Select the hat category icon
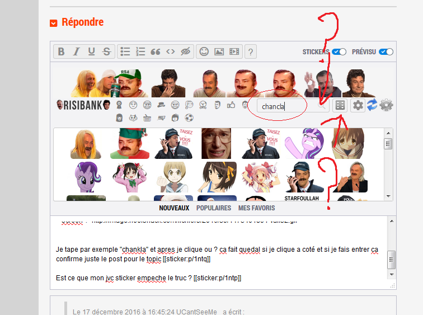 (161, 105)
